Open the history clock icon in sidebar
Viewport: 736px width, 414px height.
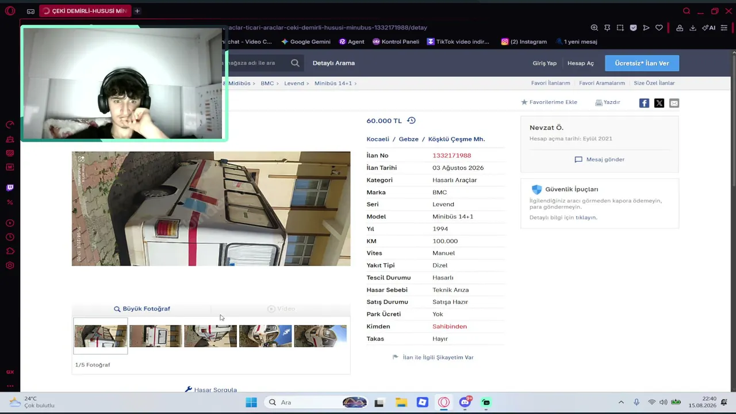point(10,237)
